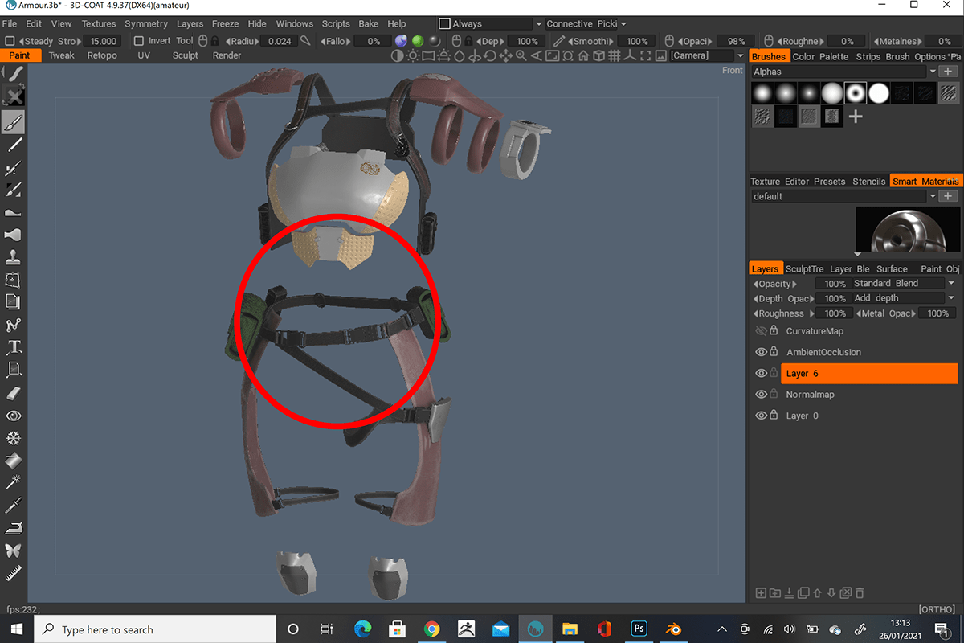Select the butterfly icon tool
This screenshot has width=964, height=643.
point(14,551)
